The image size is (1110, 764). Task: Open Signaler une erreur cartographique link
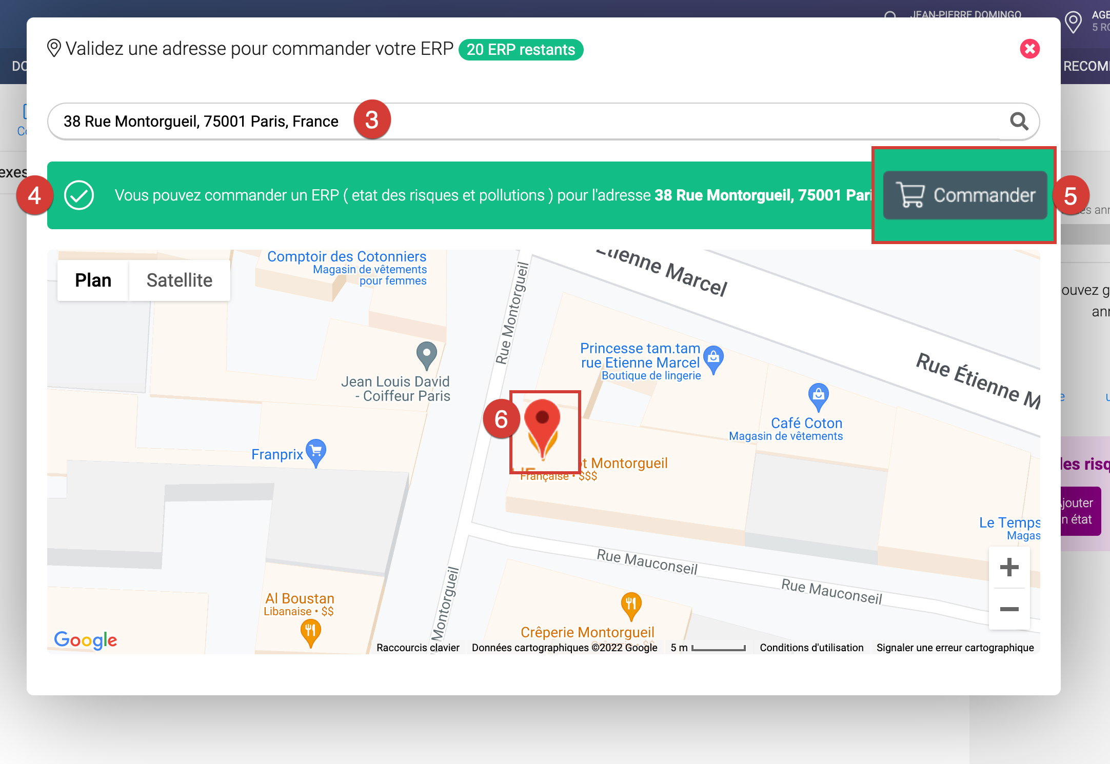[x=955, y=648]
